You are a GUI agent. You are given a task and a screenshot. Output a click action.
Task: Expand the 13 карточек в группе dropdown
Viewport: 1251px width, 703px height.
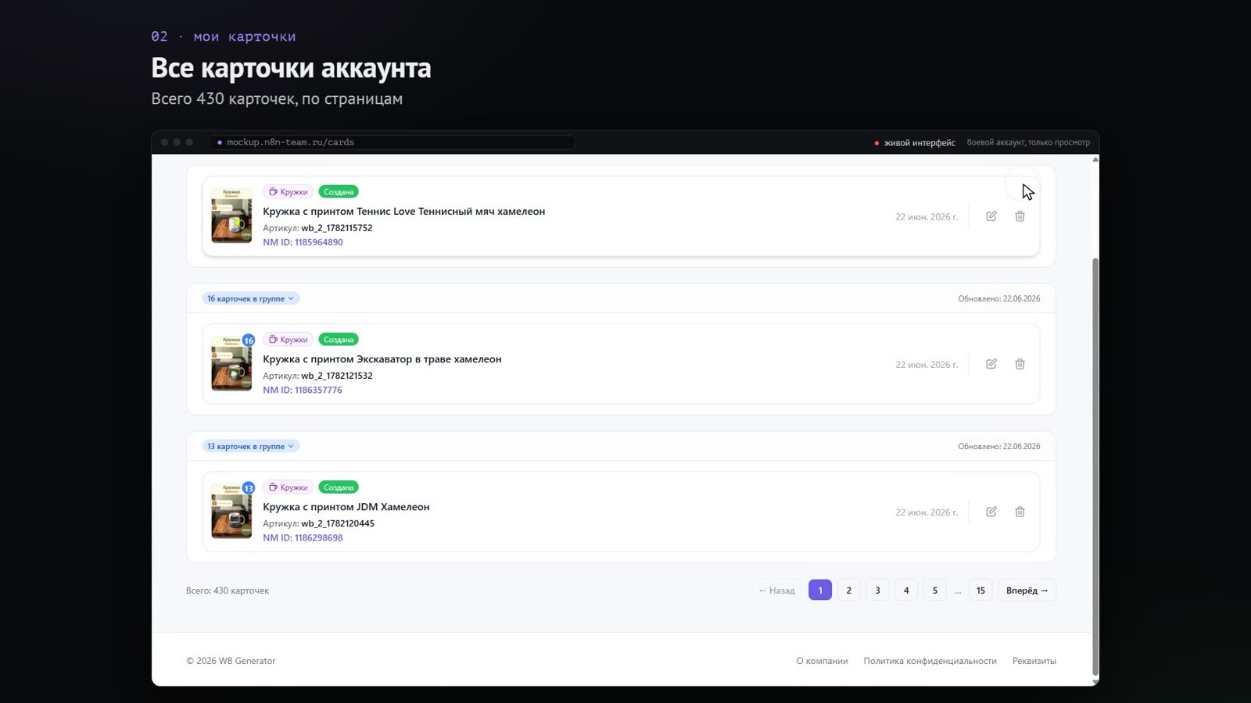[250, 446]
